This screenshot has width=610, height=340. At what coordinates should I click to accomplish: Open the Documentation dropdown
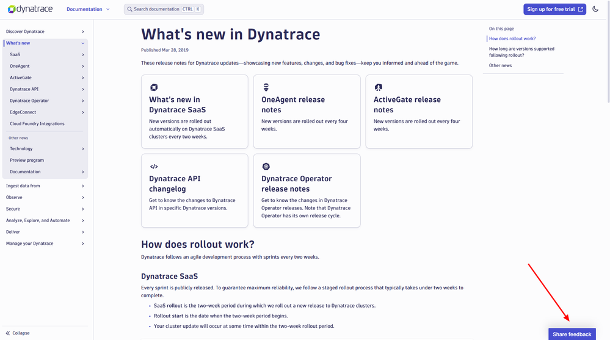tap(88, 9)
